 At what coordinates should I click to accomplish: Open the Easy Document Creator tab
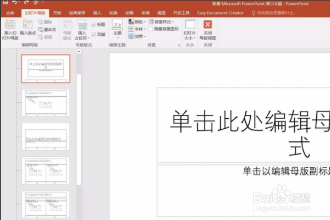220,13
